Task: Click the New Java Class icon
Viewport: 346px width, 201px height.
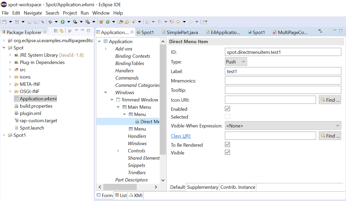Action: (x=108, y=22)
